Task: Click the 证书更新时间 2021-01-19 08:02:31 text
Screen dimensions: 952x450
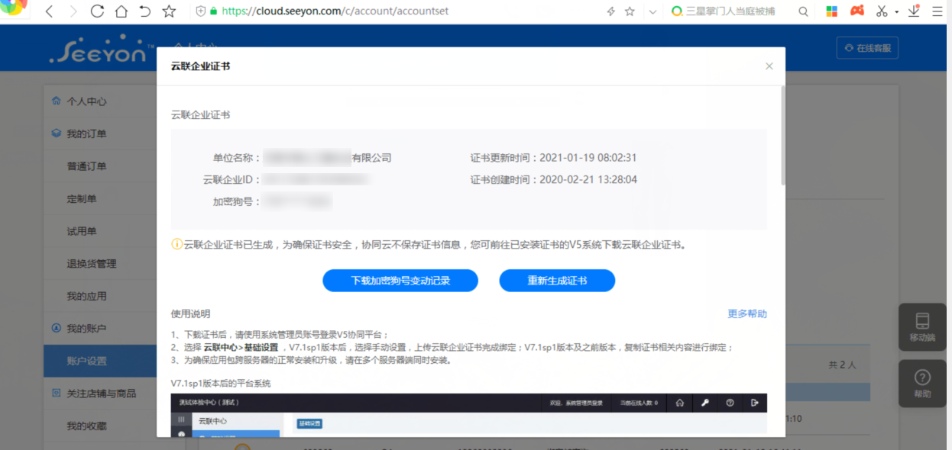Action: [x=553, y=159]
